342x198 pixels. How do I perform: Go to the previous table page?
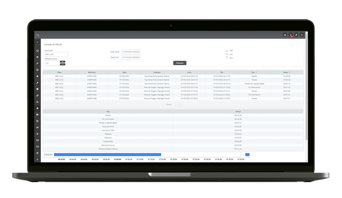point(177,104)
